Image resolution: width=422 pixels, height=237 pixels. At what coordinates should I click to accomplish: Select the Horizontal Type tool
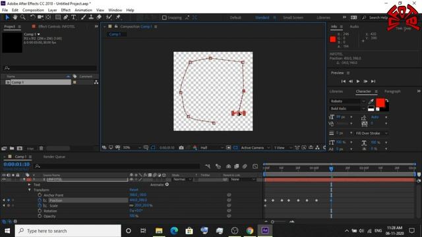73,17
